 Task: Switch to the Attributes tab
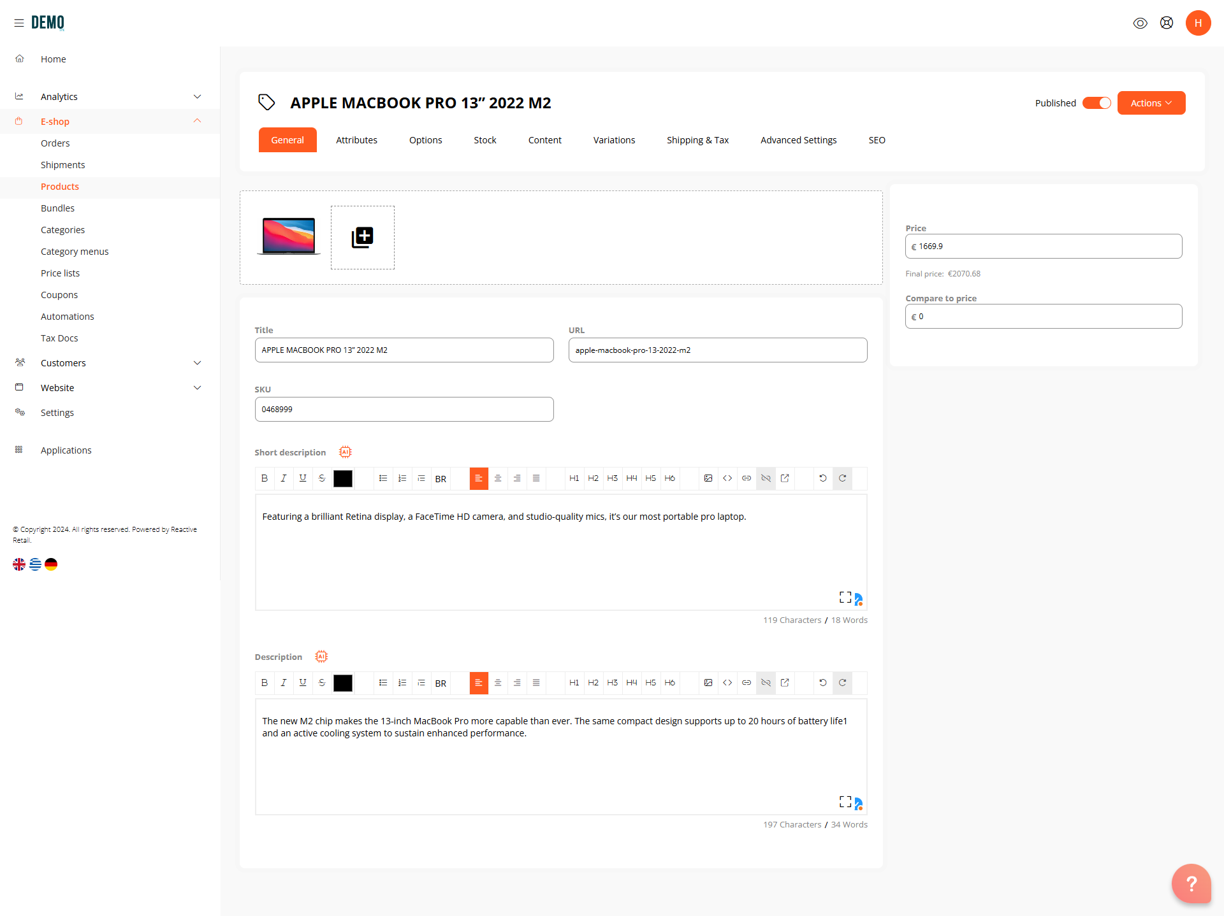[x=356, y=140]
